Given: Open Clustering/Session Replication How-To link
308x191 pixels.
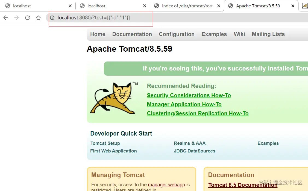Looking at the screenshot, I should click(x=198, y=113).
